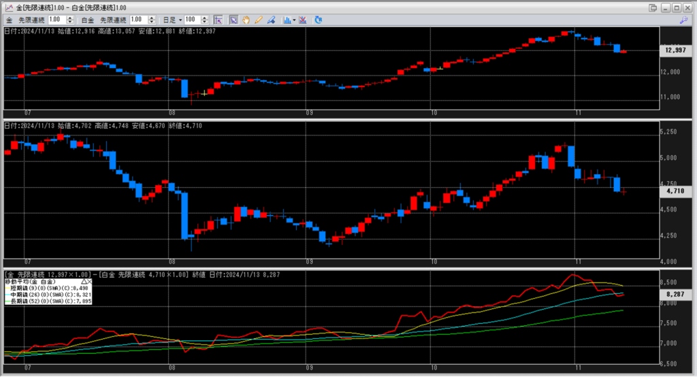The height and width of the screenshot is (377, 697).
Task: Click the 5,250 platinum axis label
Action: (x=668, y=131)
